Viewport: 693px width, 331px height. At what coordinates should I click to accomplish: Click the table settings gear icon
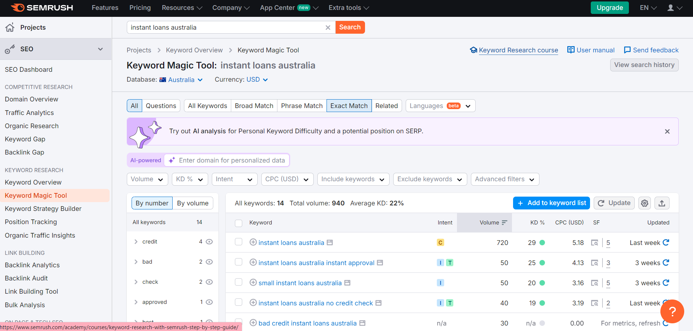tap(645, 203)
